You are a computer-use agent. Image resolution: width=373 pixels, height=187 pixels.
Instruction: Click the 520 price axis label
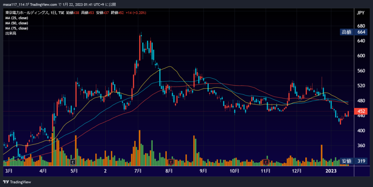pyautogui.click(x=361, y=86)
